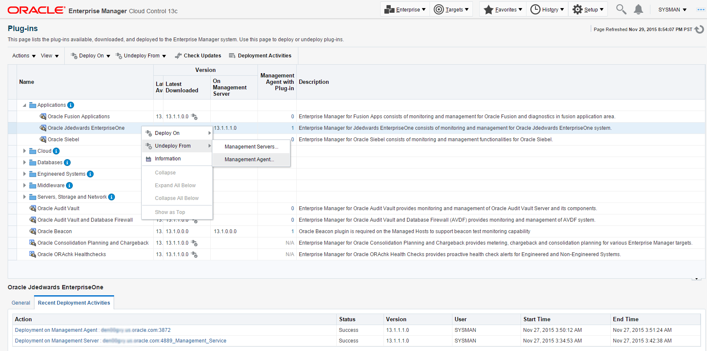Click the Databases folder info icon
Viewport: 707px width, 351px height.
(67, 163)
